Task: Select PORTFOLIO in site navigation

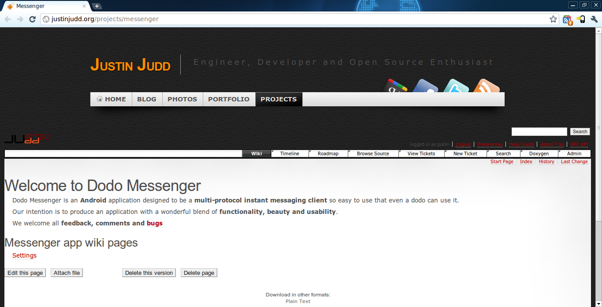Action: pyautogui.click(x=229, y=99)
